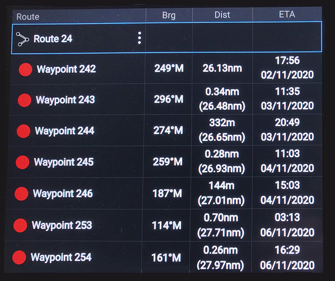Screen dimensions: 335x281
Task: Click the 296°M bearing value
Action: [169, 99]
